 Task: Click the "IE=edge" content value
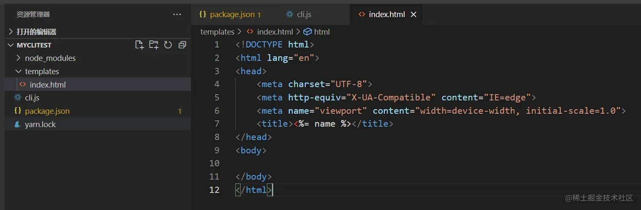(x=507, y=97)
